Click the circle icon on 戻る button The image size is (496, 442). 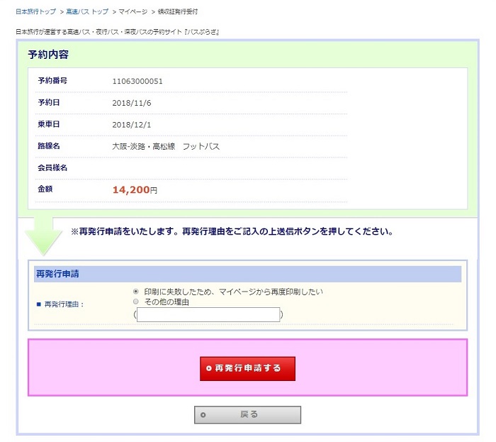click(203, 414)
